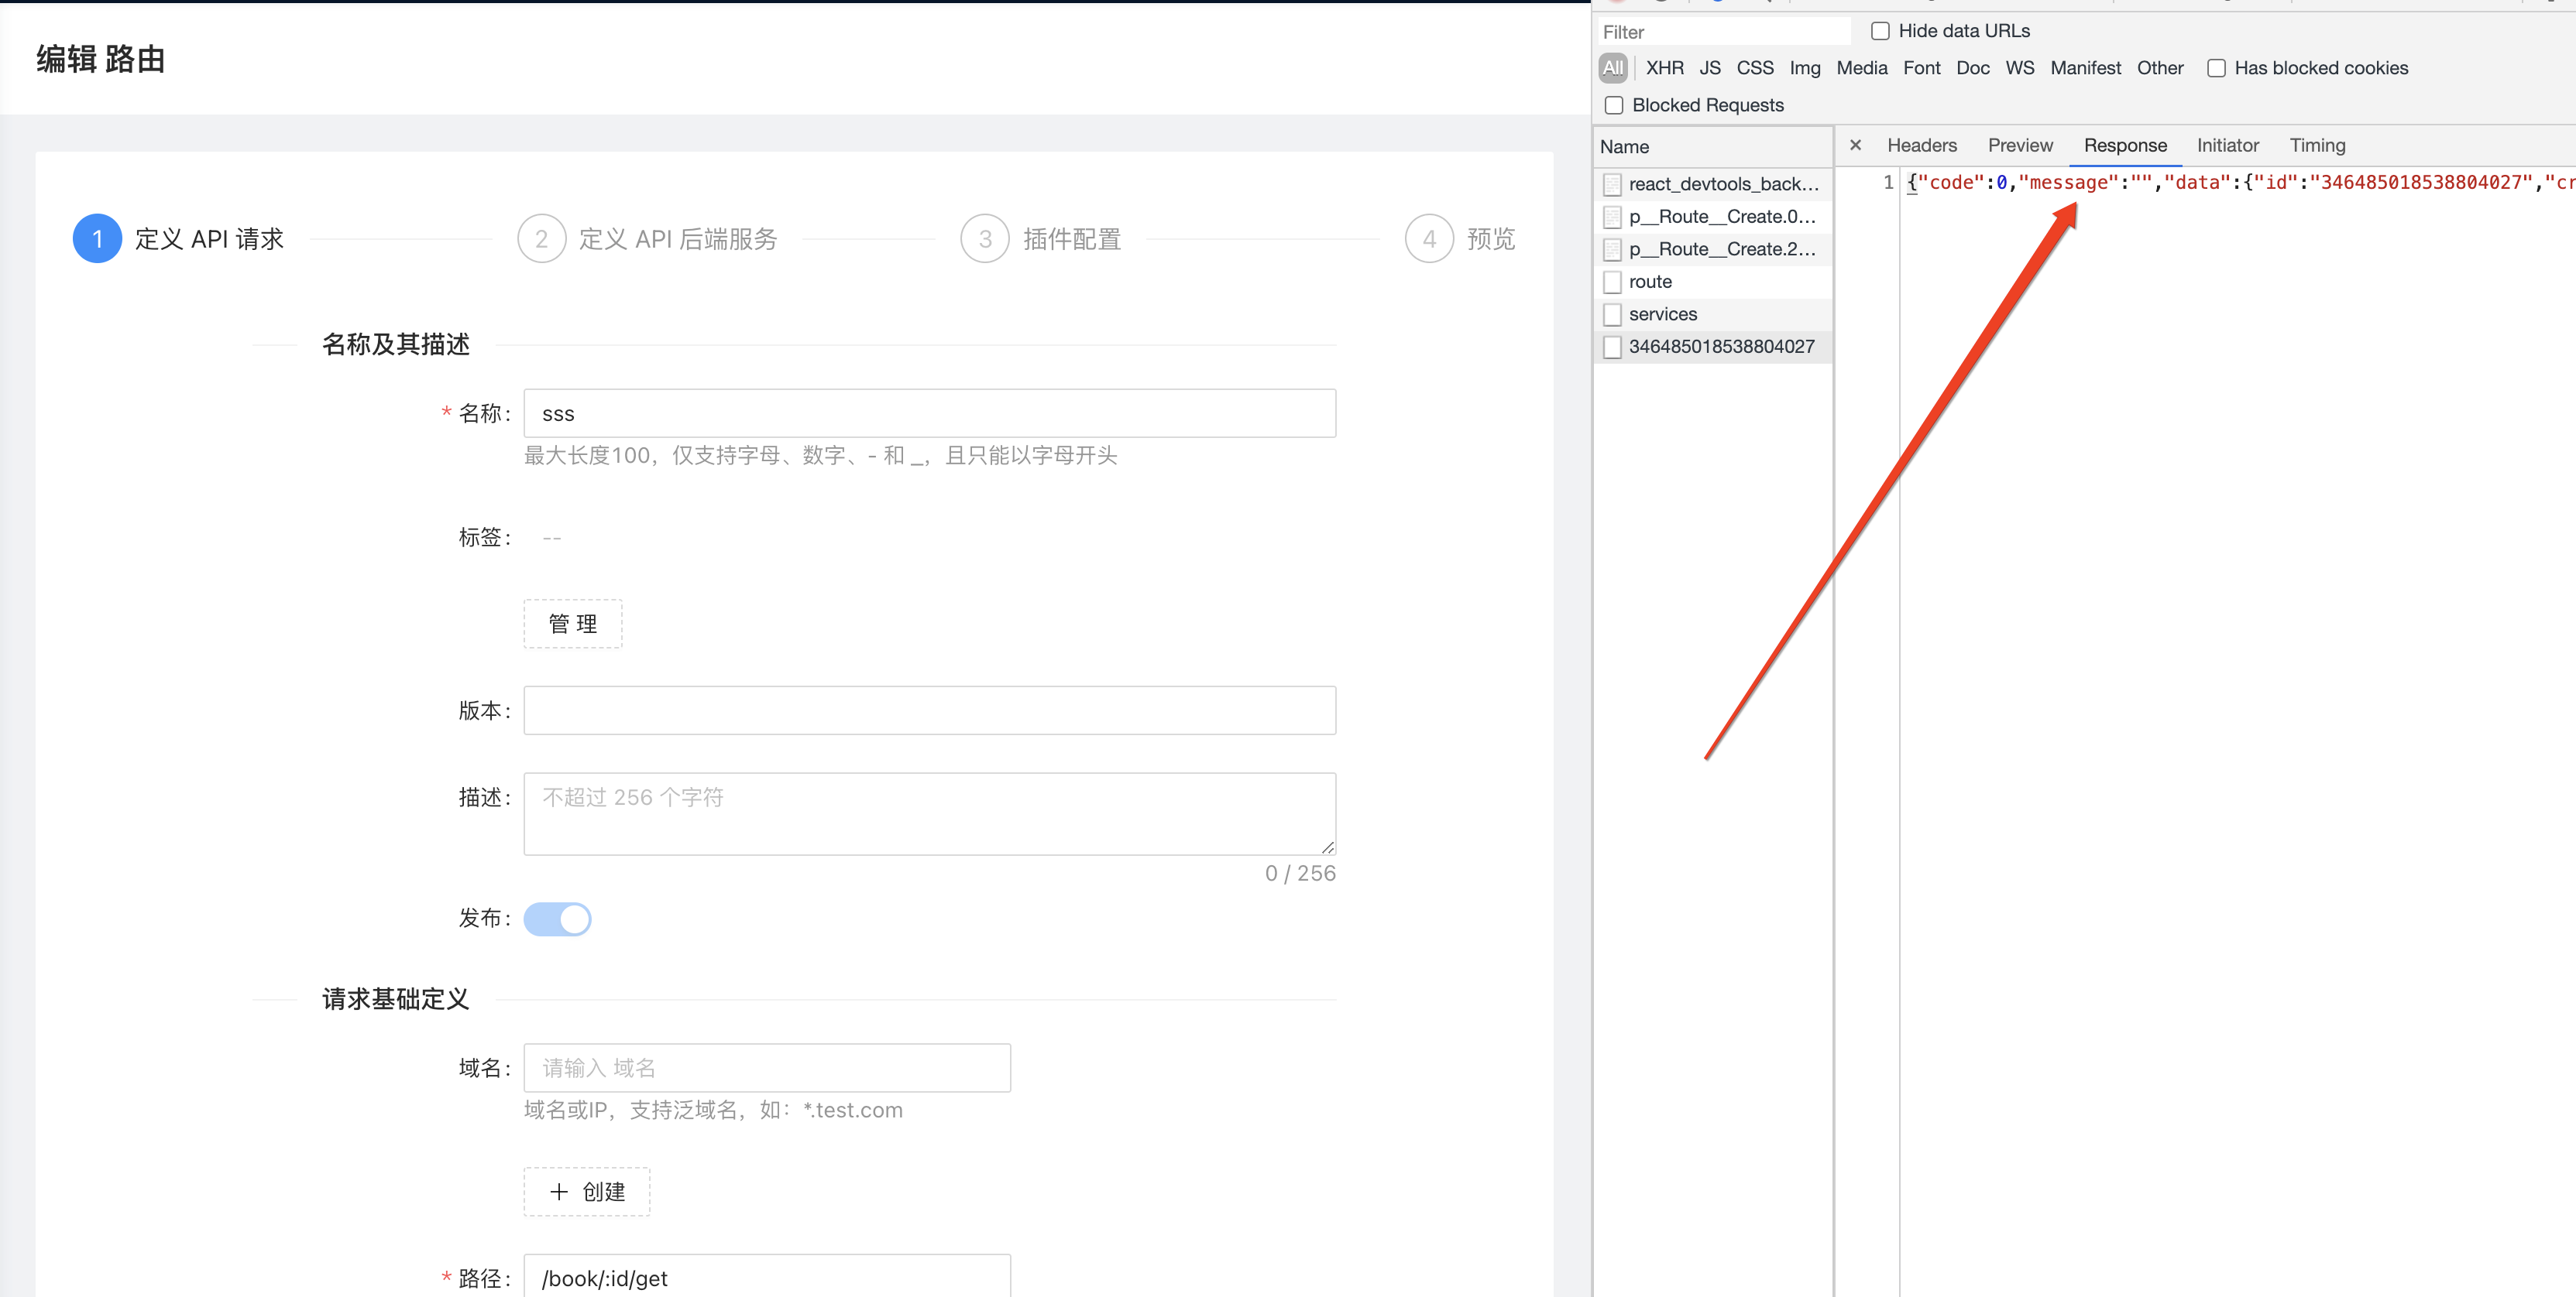Filter network requests by Other
2576x1297 pixels.
click(x=2160, y=68)
